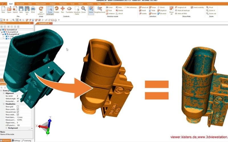
Task: Click Unghost all in the Show/Hide group
Action: [180, 7]
